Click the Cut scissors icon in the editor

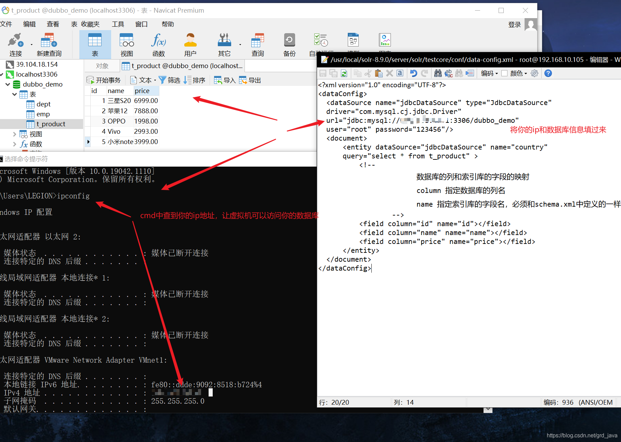click(x=368, y=73)
